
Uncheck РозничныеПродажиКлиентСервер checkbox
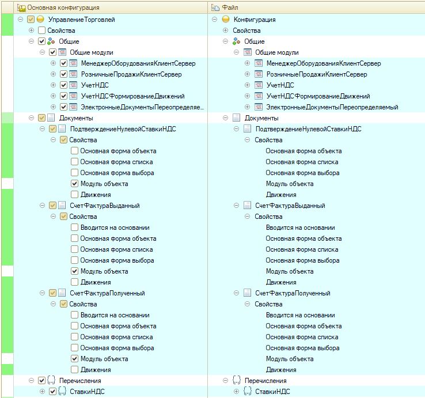[63, 74]
